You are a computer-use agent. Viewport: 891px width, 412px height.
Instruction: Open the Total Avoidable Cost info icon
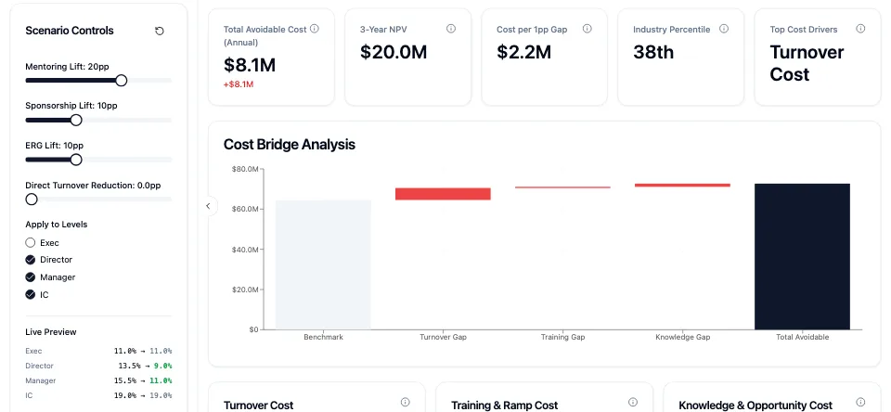[315, 29]
